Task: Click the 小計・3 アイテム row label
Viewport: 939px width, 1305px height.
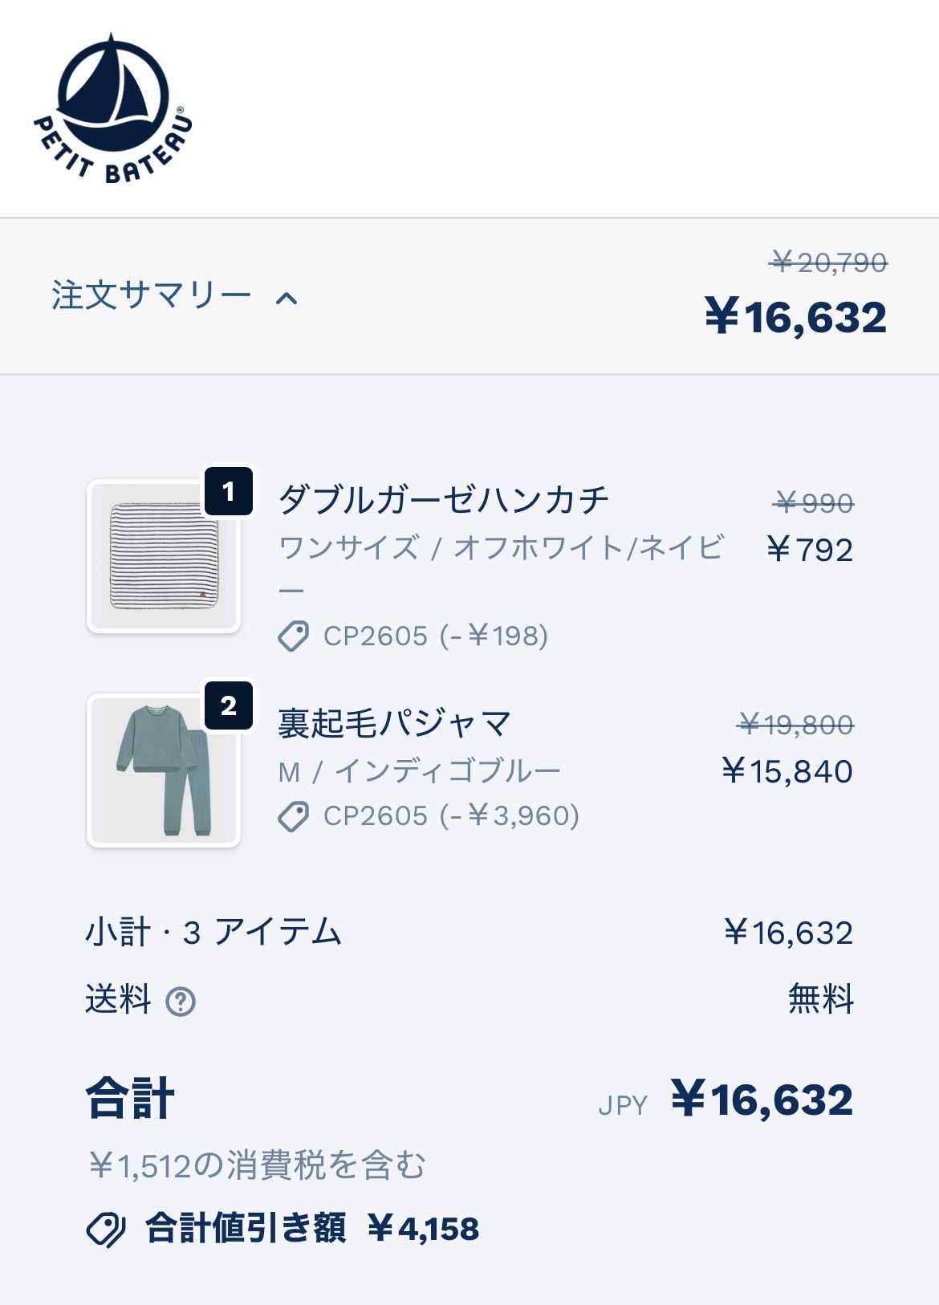Action: click(x=213, y=933)
